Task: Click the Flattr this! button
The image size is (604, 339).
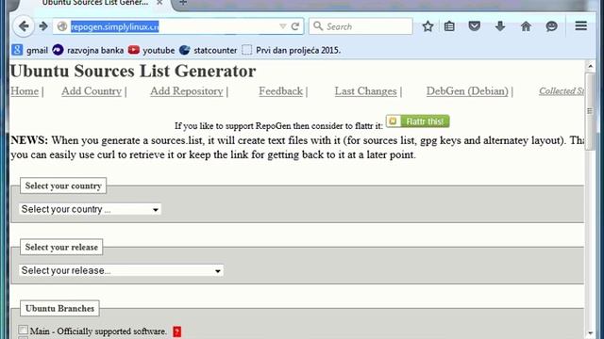Action: point(417,121)
